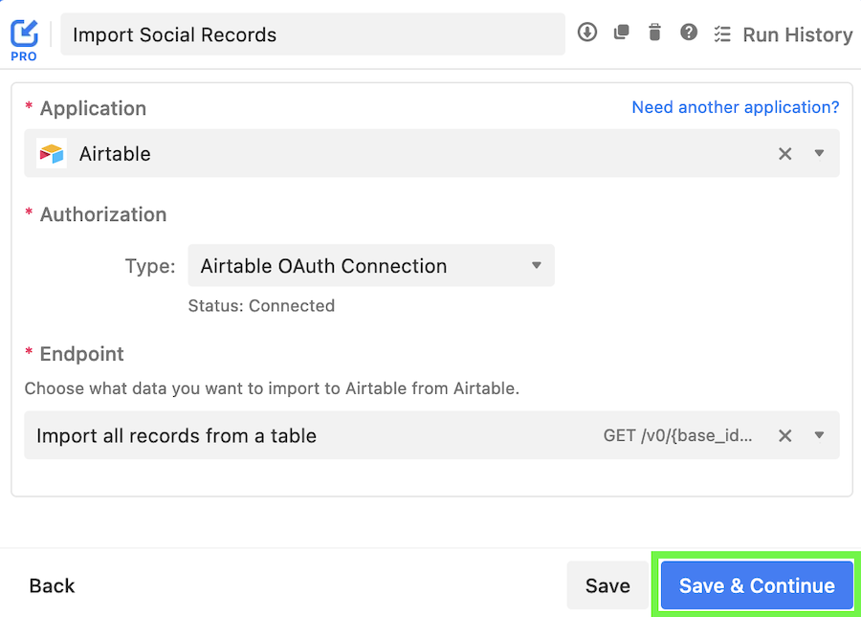Click the Airtable logo icon
The height and width of the screenshot is (617, 861).
click(52, 153)
